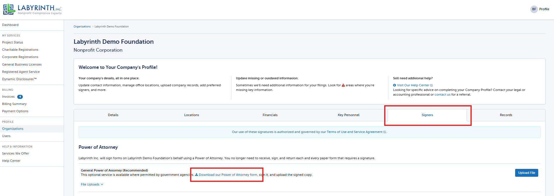
Task: Click the Labyrinth Demo Foundation page heading
Action: 114,42
